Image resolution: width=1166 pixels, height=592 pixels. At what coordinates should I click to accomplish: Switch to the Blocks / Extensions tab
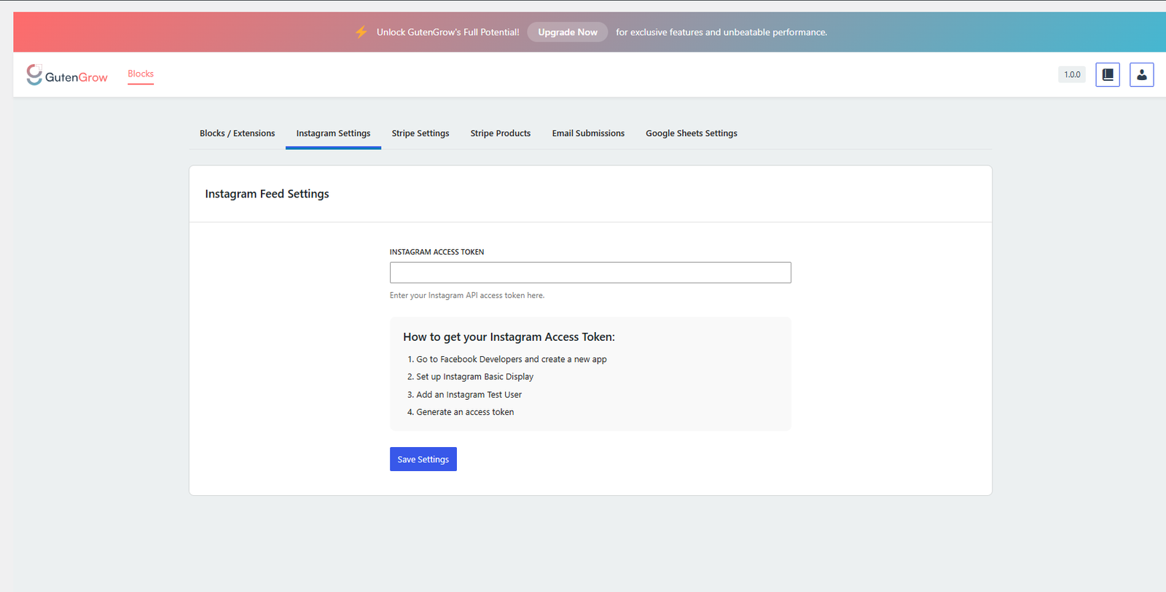coord(237,133)
